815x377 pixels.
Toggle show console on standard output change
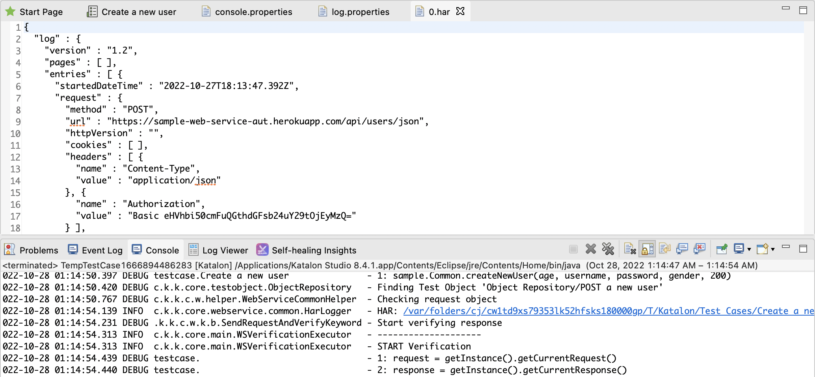(682, 249)
